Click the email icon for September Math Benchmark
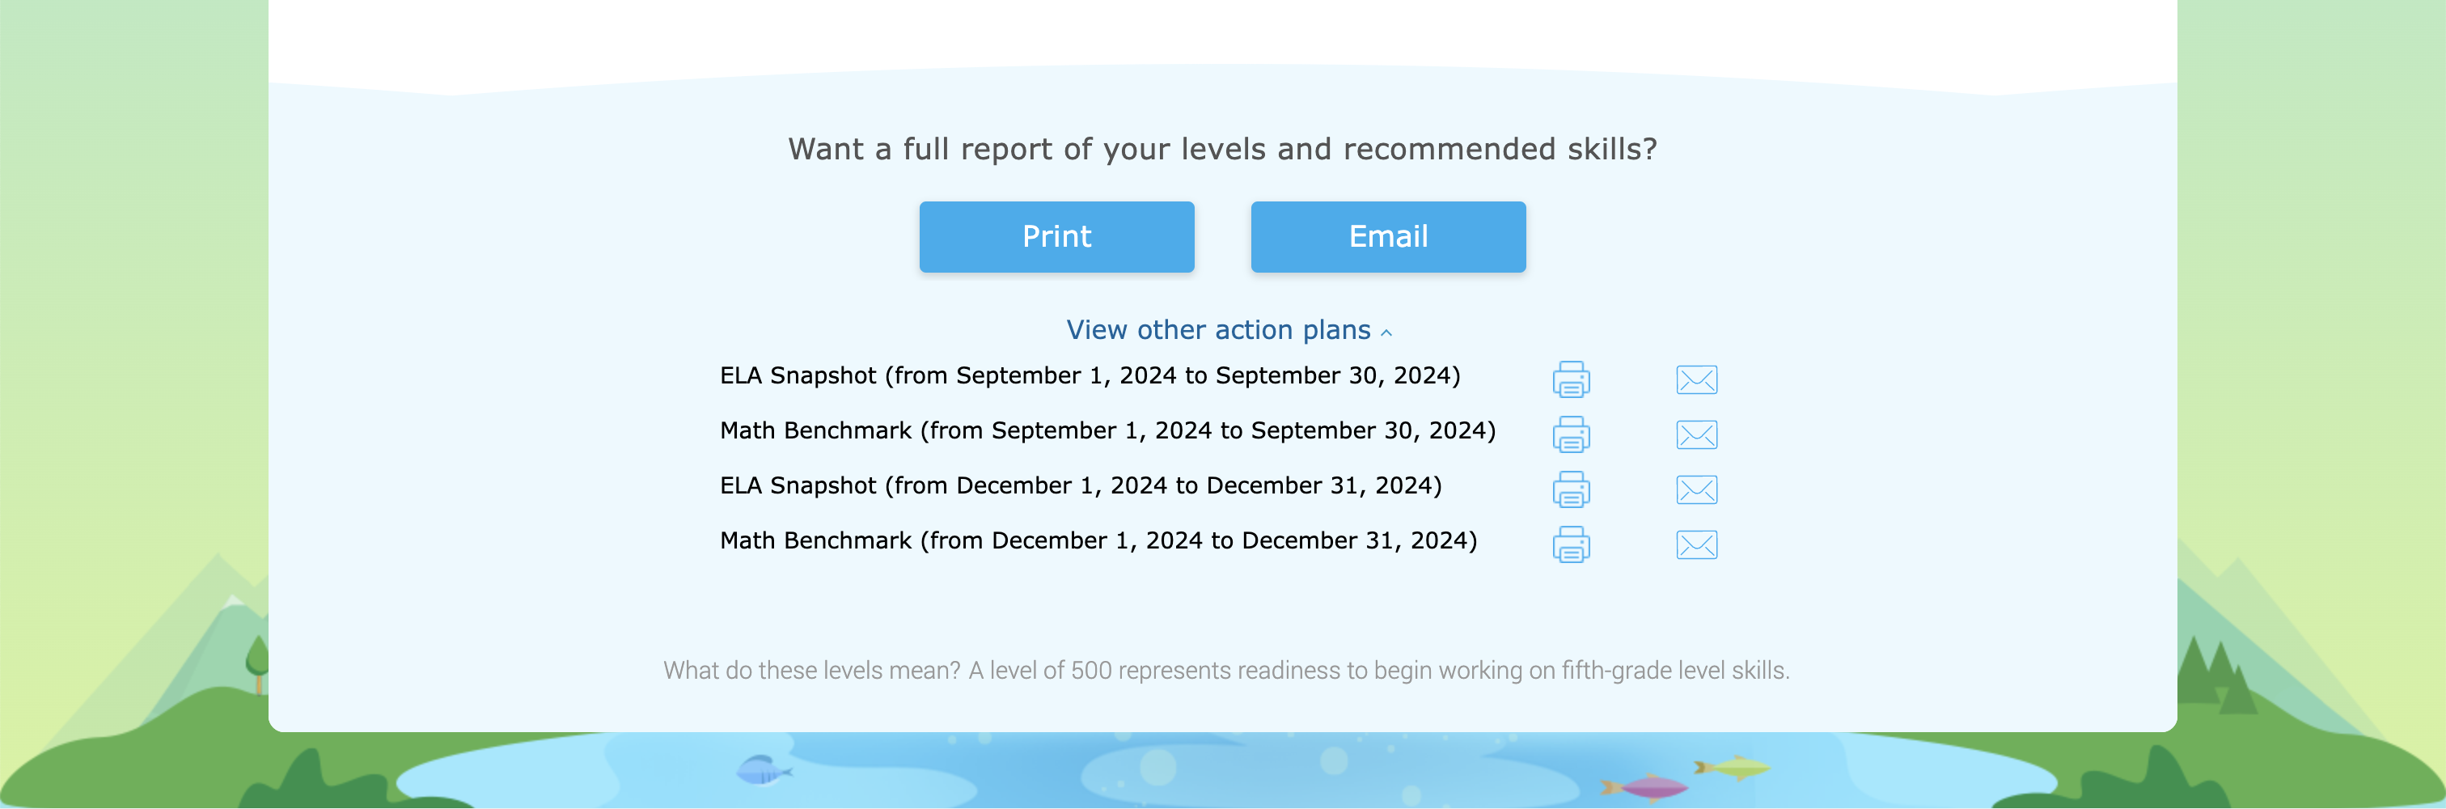The image size is (2446, 809). (x=1698, y=435)
